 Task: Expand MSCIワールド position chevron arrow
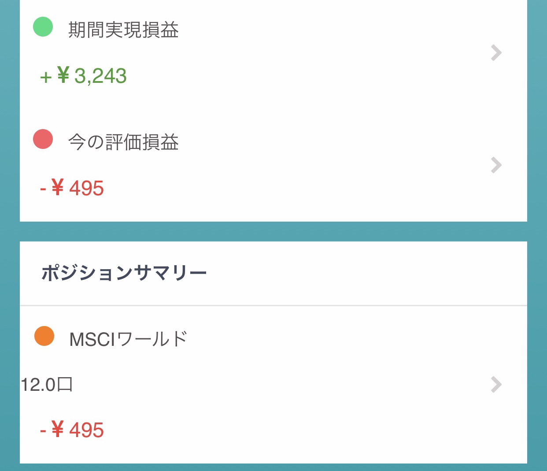(496, 384)
